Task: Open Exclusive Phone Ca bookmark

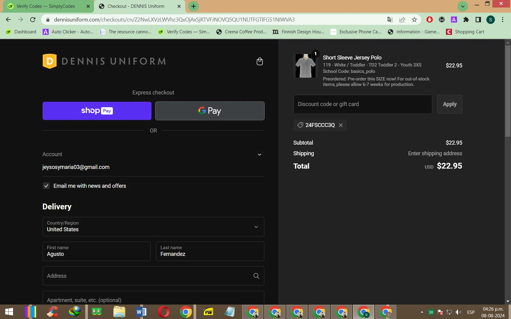Action: pos(356,32)
